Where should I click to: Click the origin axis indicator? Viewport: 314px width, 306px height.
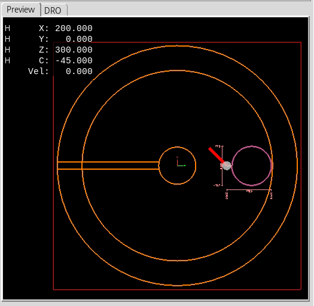pos(181,162)
